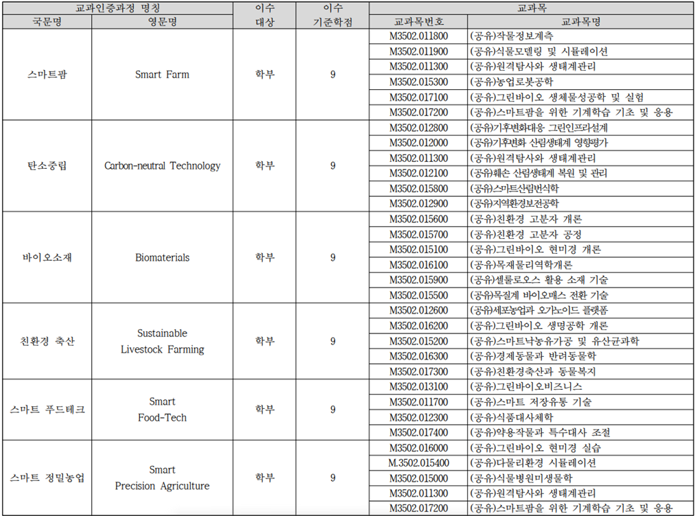Click course number M3502.011800
695x516 pixels.
419,36
